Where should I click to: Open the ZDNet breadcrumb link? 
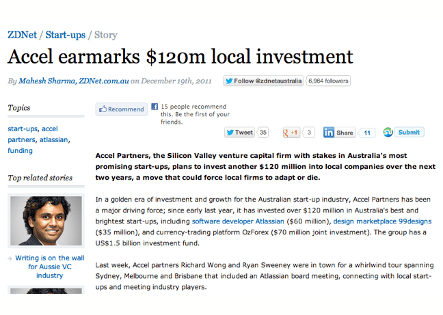(22, 35)
